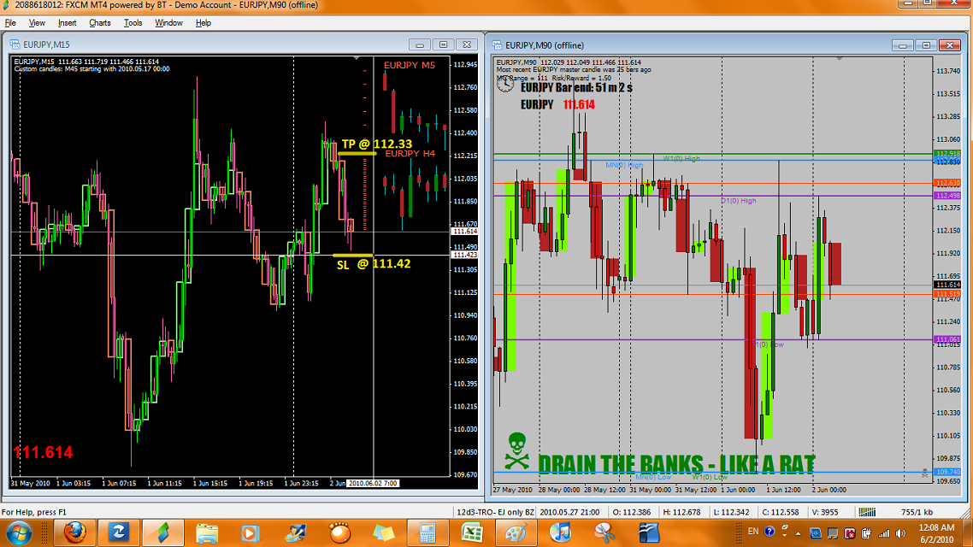
Task: Click M15 chart shift triangle marker
Action: 357,57
